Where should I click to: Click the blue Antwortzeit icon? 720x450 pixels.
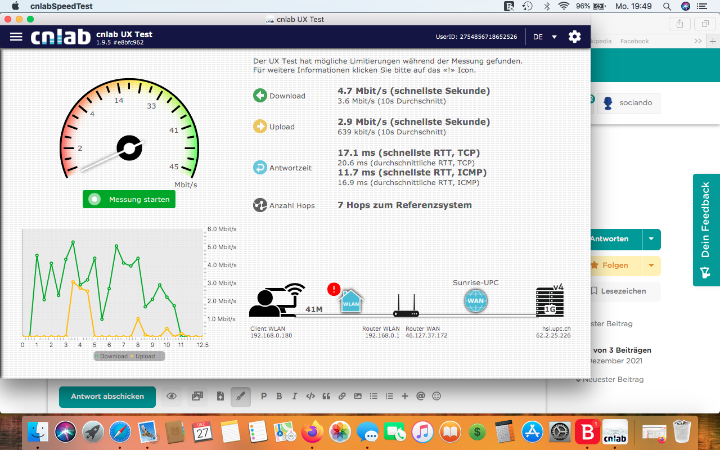pos(260,168)
